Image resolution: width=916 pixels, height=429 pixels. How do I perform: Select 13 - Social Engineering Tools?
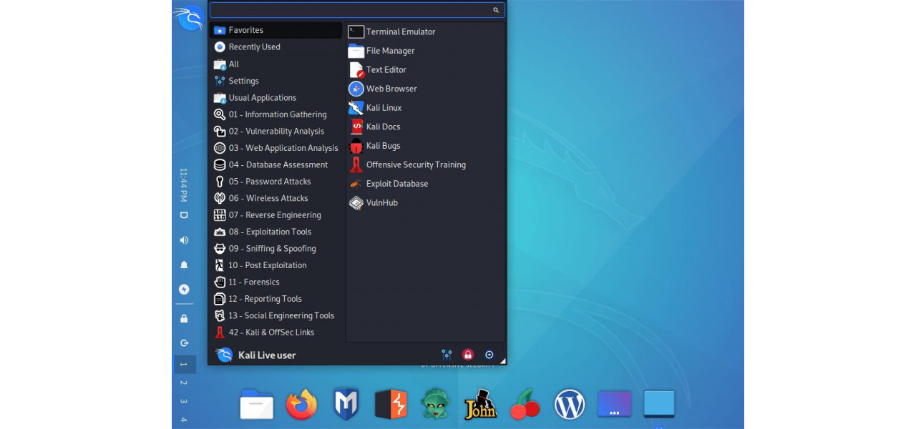click(276, 315)
